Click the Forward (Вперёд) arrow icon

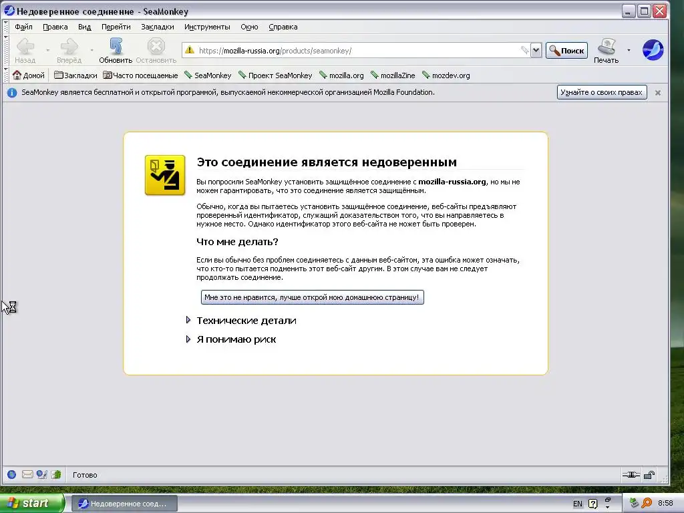[x=69, y=47]
